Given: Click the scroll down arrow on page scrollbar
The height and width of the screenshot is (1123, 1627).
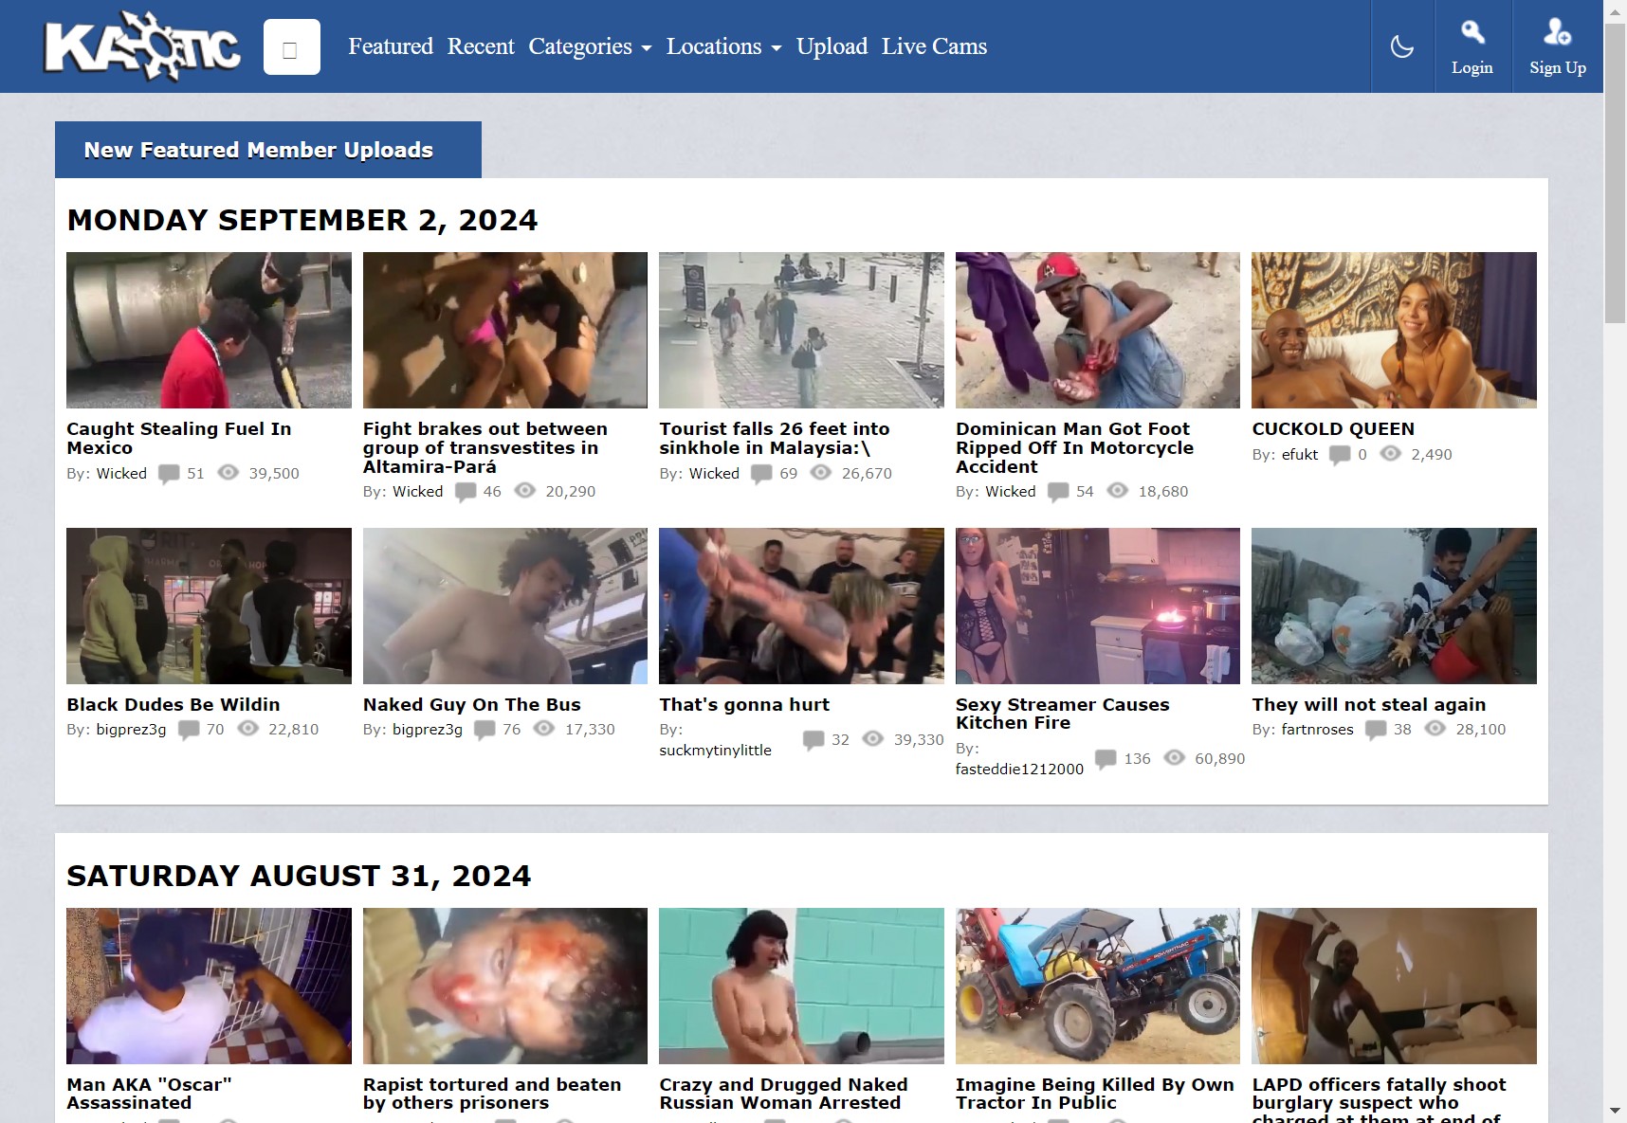Looking at the screenshot, I should click(1615, 1111).
